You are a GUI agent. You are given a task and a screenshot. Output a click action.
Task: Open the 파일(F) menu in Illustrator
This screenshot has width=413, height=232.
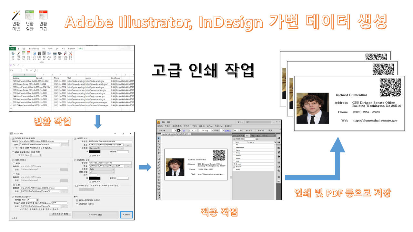pyautogui.click(x=159, y=126)
